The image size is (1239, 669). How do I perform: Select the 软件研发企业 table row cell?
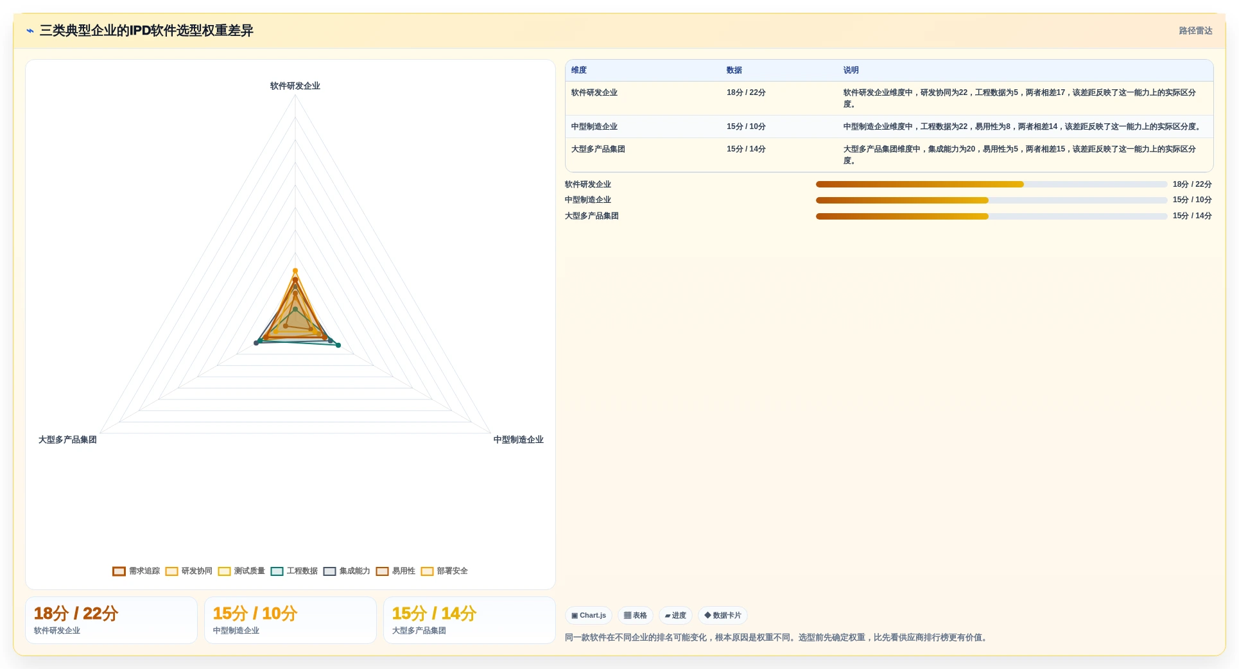tap(594, 92)
